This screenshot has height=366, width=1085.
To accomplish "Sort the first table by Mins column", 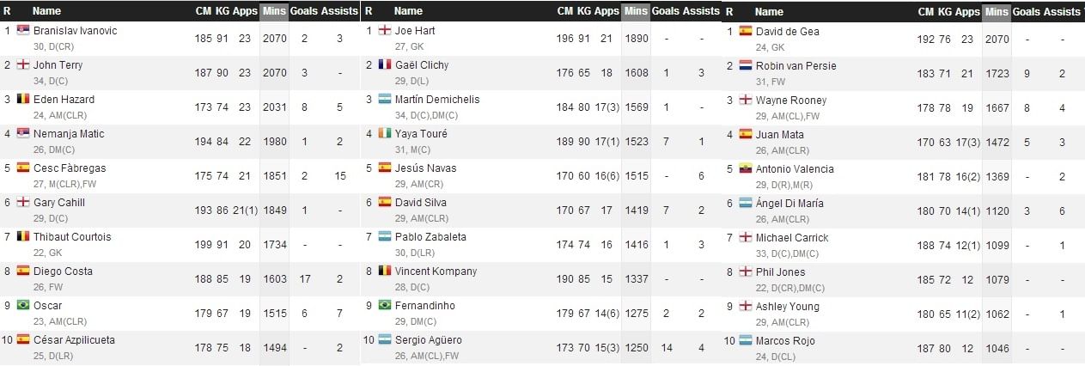I will 274,11.
